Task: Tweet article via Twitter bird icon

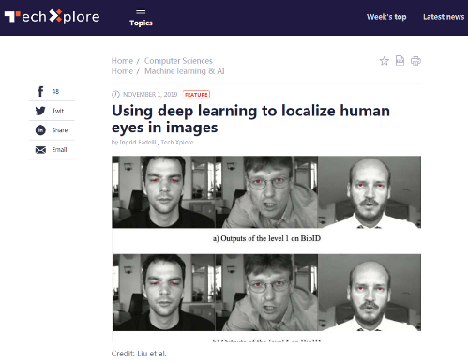Action: 40,111
